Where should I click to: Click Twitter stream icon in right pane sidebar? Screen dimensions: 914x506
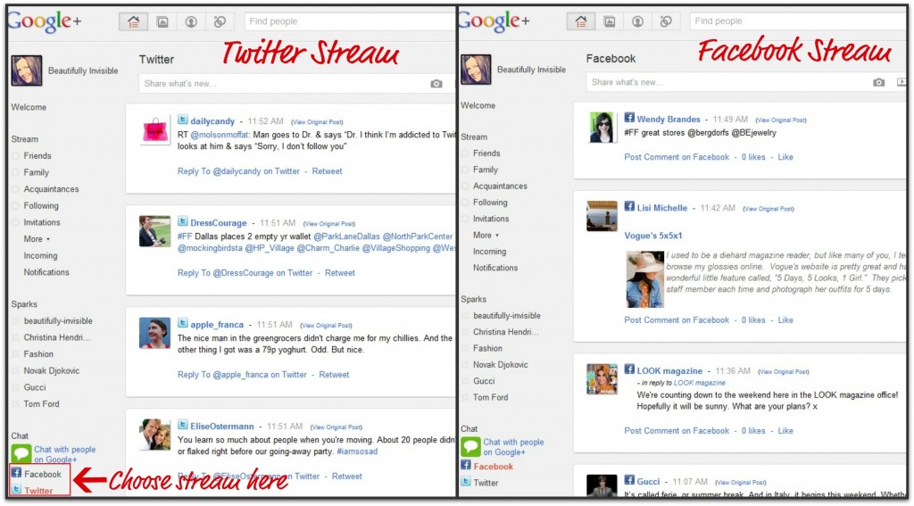[x=466, y=482]
